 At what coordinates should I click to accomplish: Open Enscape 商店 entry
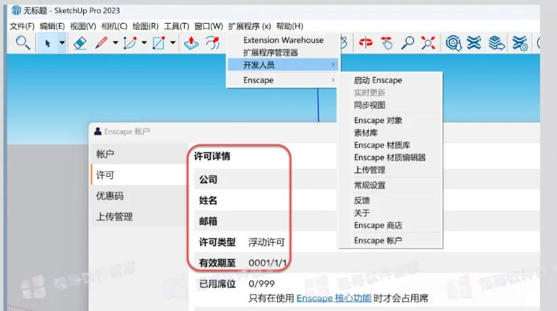[378, 226]
